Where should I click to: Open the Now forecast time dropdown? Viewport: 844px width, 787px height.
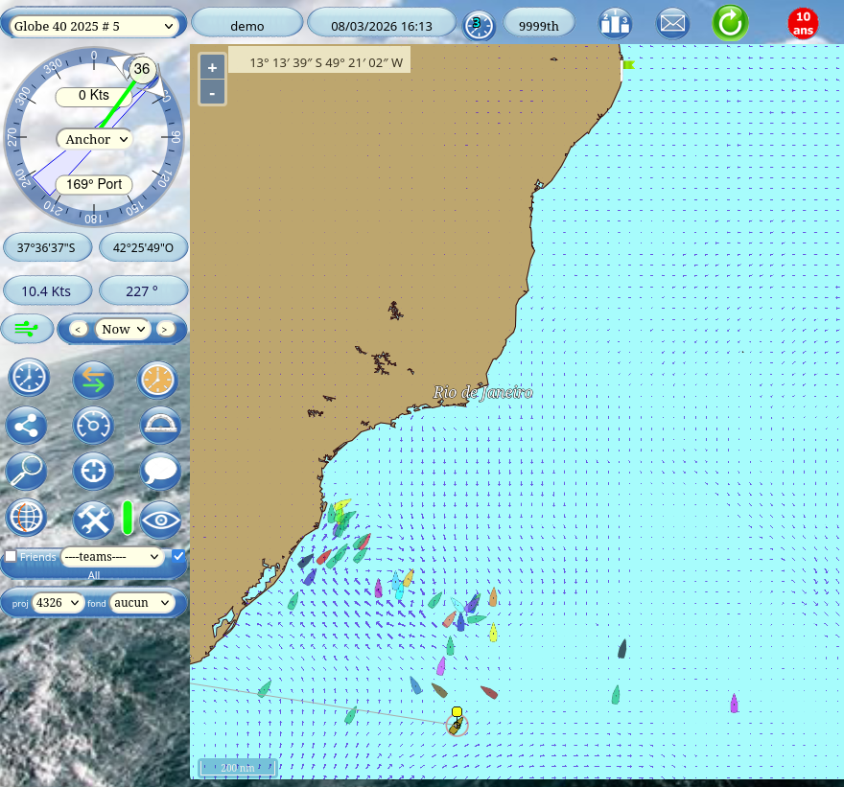click(x=123, y=329)
